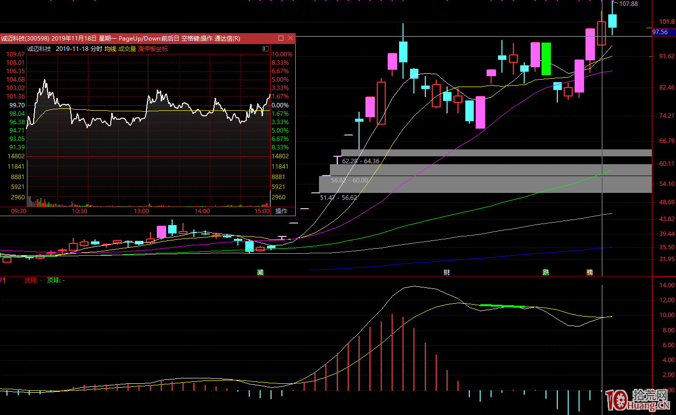676x415 pixels.
Task: Click the green 跌 event marker
Action: 545,273
